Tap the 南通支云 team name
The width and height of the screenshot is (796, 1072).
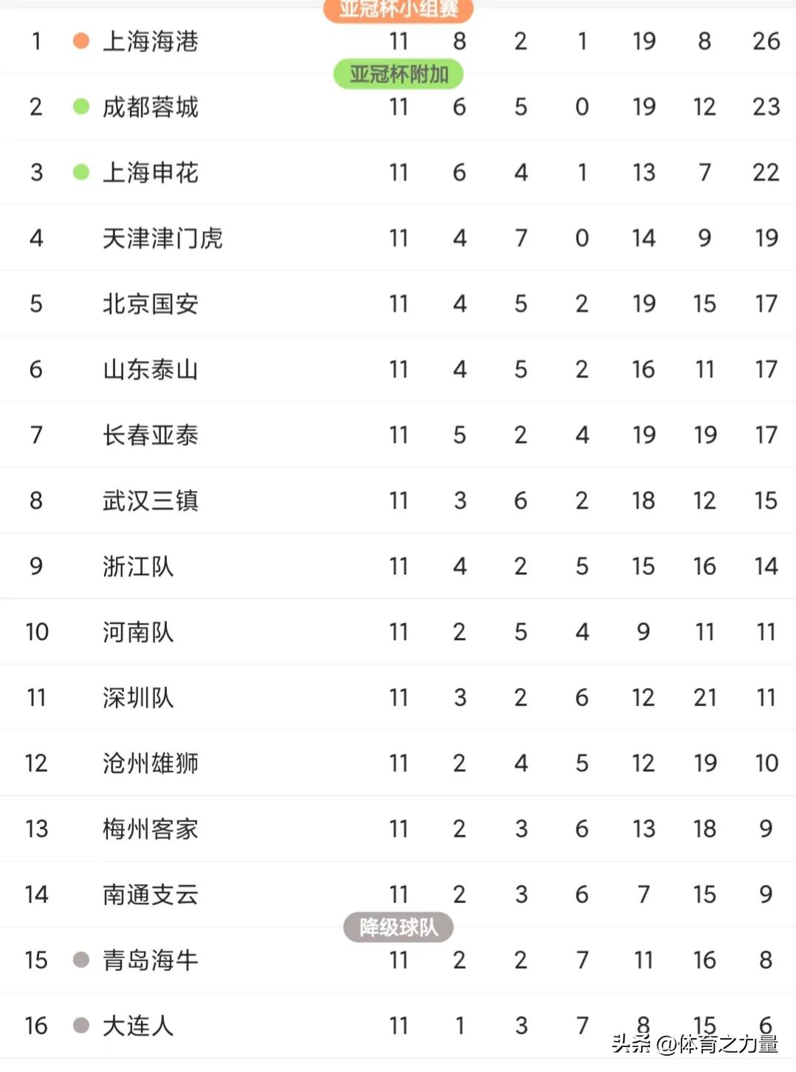[x=151, y=895]
